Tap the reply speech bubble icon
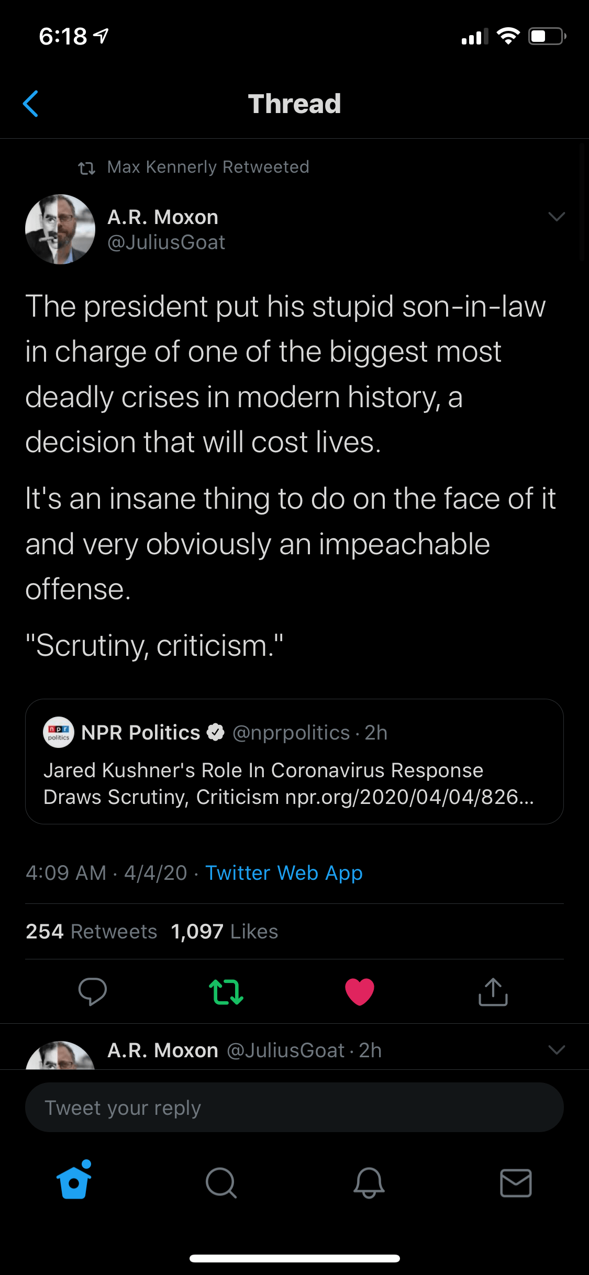 point(92,991)
